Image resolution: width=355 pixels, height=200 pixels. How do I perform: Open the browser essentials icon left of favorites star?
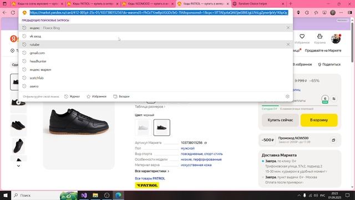307,13
